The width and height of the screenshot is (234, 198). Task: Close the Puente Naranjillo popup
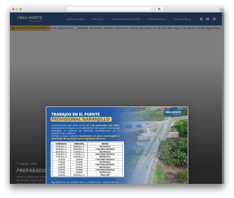tap(186, 109)
